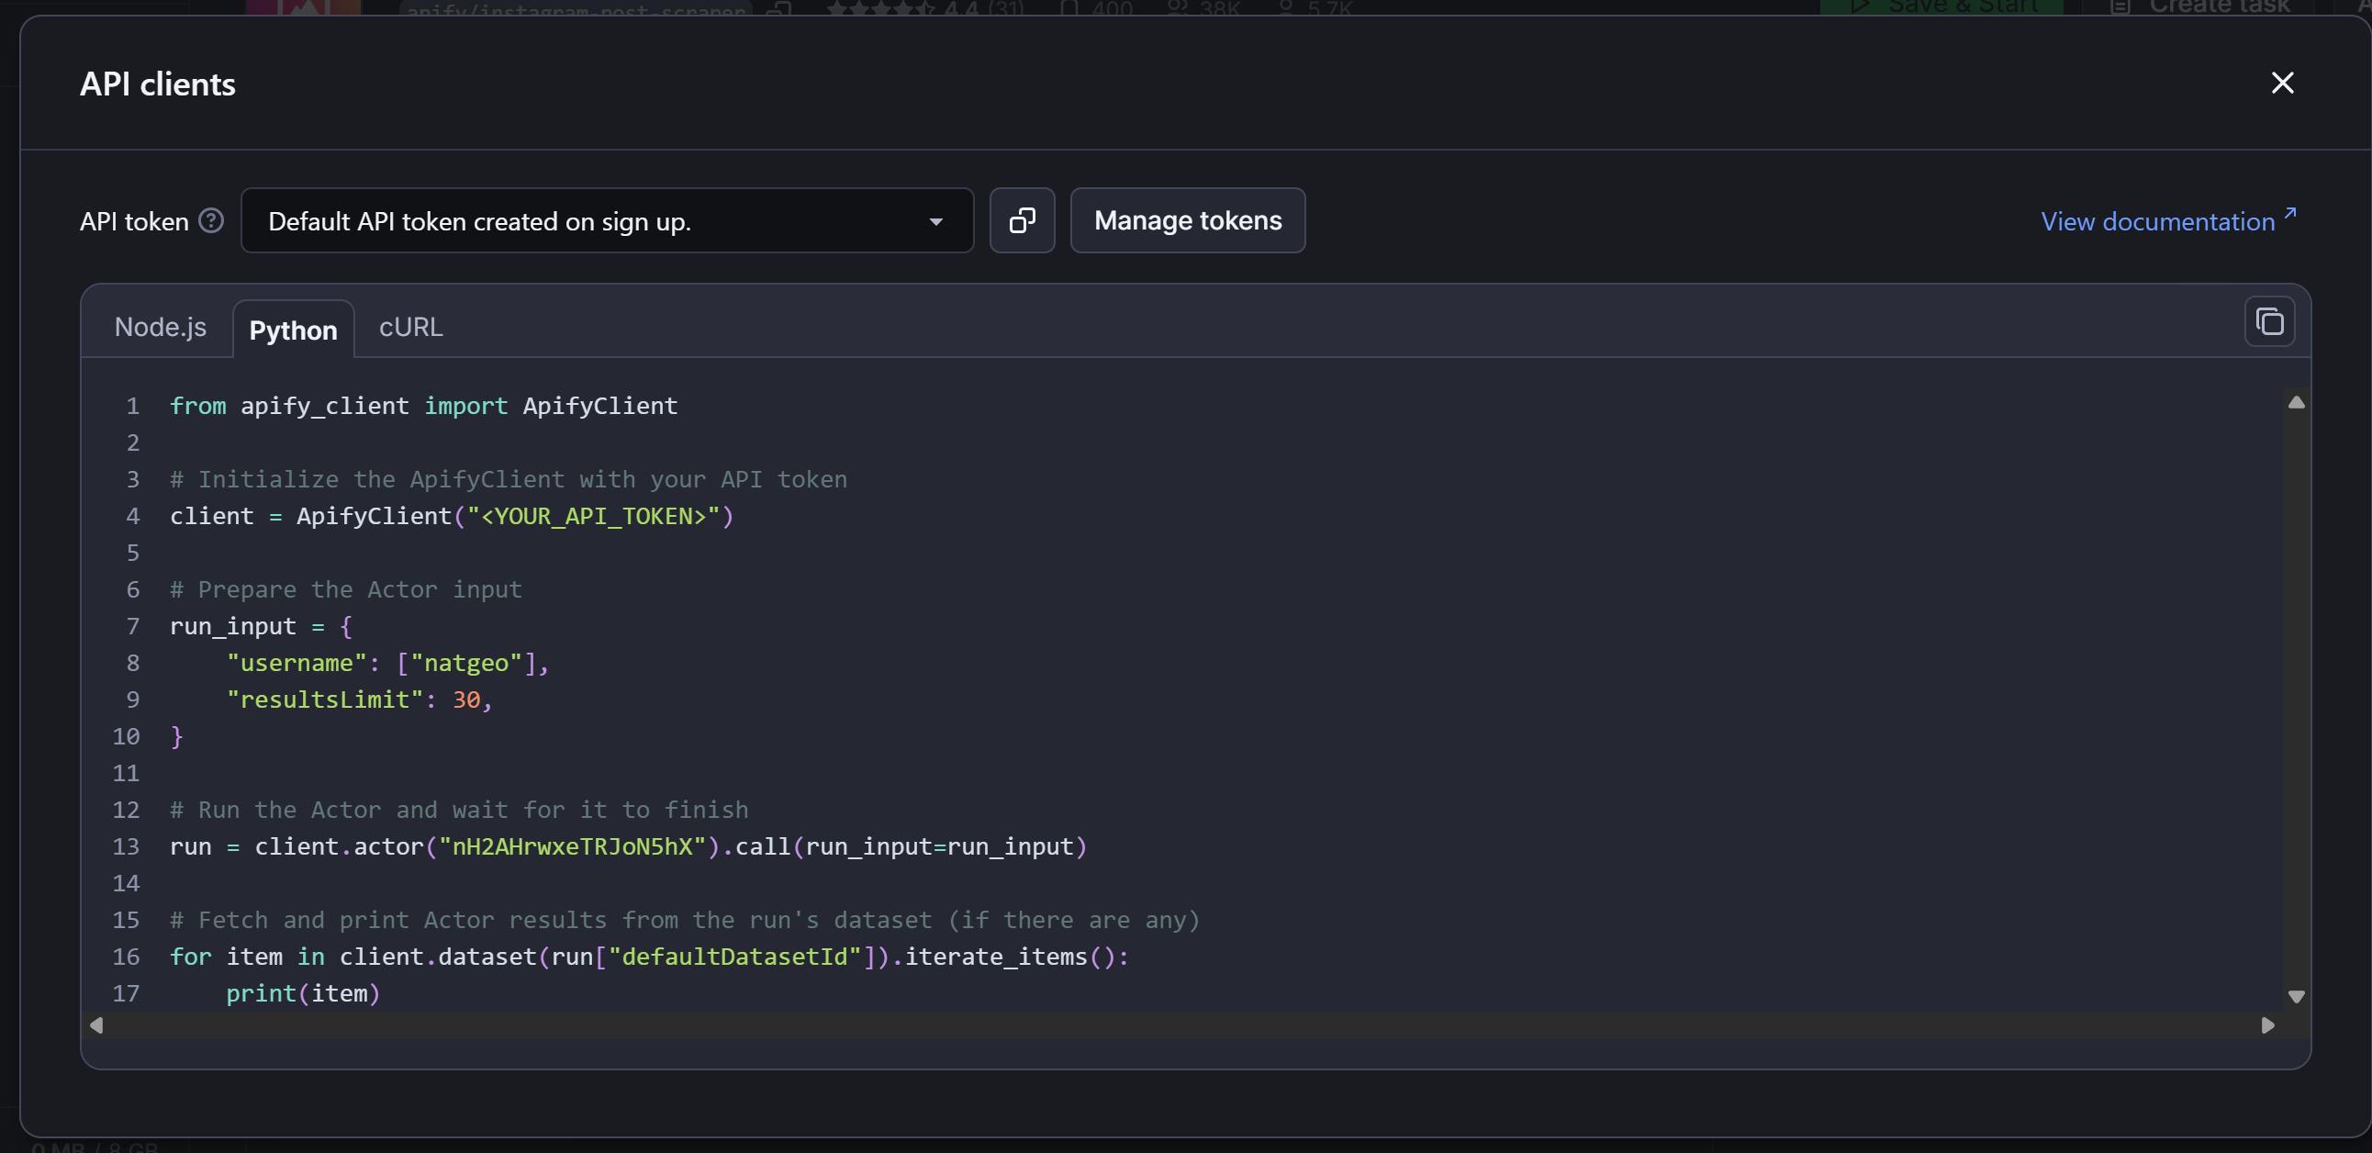Copy the API token using the duplicate icon
Viewport: 2372px width, 1153px height.
1022,220
